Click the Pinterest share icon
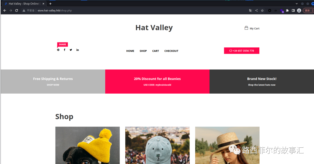This screenshot has height=164, width=314. 58,50
